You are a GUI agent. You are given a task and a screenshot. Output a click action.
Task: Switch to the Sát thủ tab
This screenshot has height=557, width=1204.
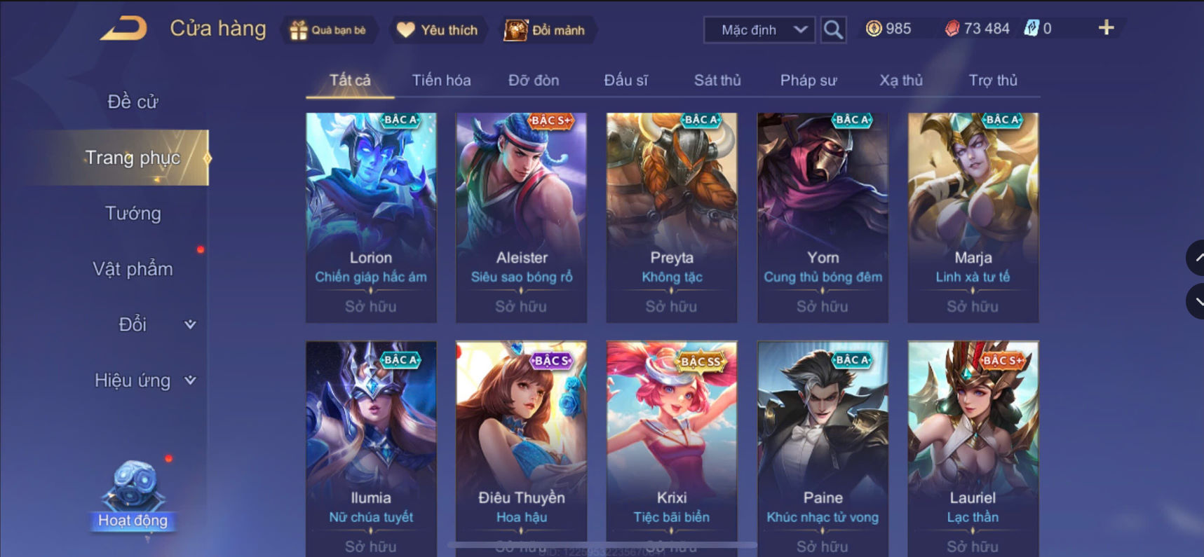[x=717, y=80]
